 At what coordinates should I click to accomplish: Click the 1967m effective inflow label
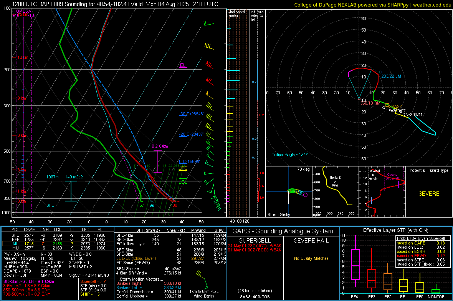[52, 177]
